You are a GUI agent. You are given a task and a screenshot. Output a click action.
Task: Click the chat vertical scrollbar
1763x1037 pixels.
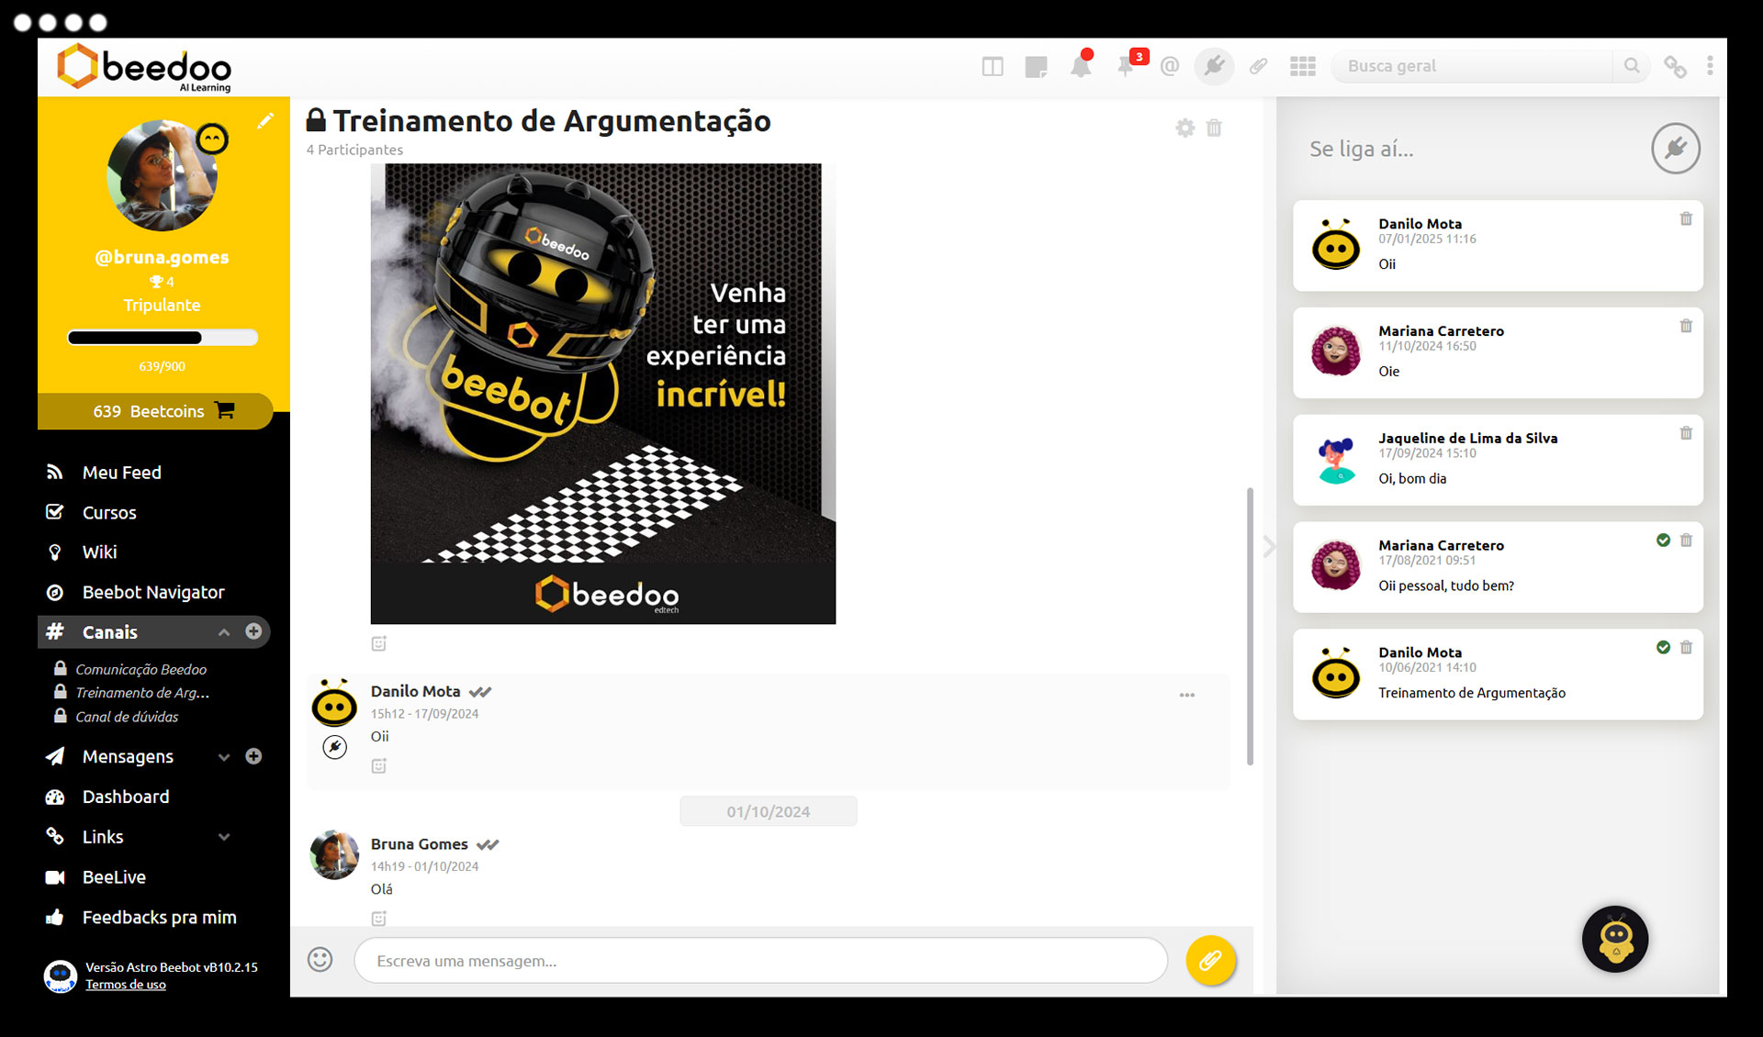click(x=1250, y=626)
